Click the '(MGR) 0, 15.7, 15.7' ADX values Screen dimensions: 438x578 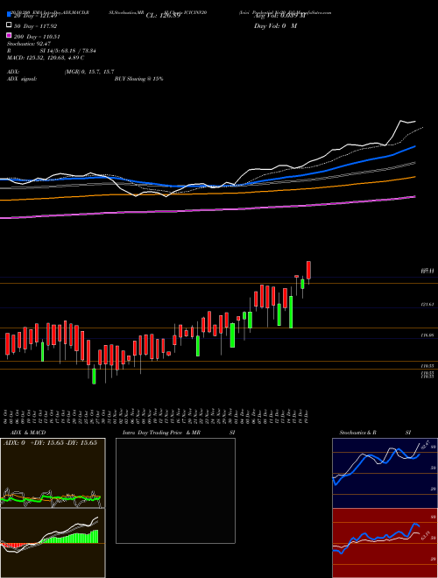tap(89, 72)
